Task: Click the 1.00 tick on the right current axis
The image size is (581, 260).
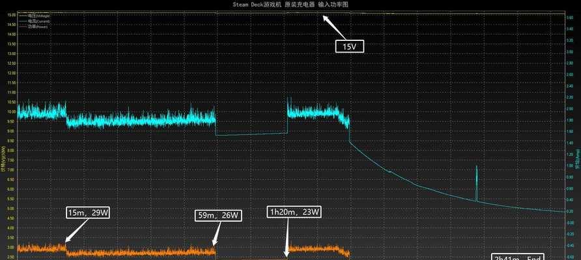Action: pyautogui.click(x=571, y=166)
